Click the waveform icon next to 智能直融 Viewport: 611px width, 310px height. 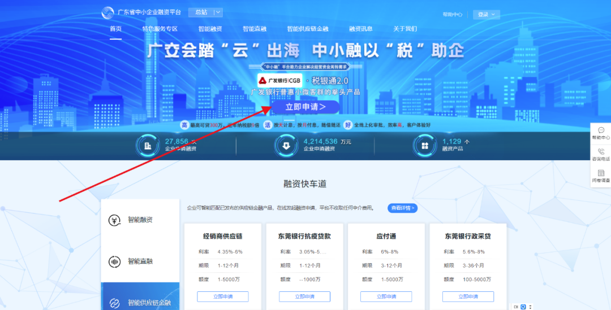point(114,262)
